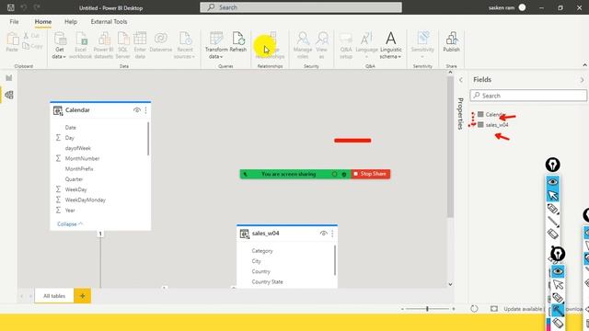Click the Stop Share button
Viewport: 589px width, 331px height.
pyautogui.click(x=370, y=174)
